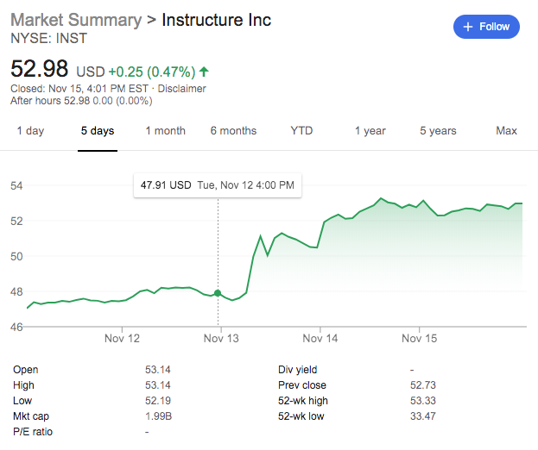Click the P/E ratio label
This screenshot has width=538, height=450.
33,432
